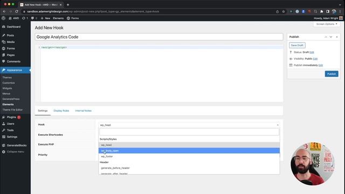Expand the Screen Options panel
345x194 pixels.
(327, 24)
